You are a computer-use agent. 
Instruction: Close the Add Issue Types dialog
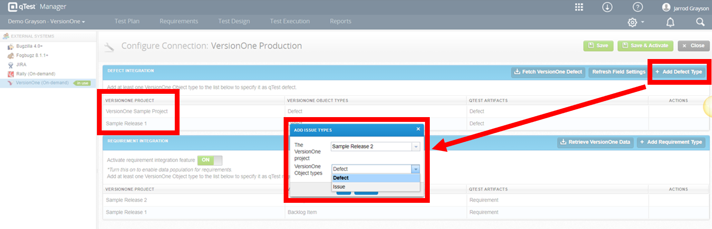pyautogui.click(x=418, y=129)
